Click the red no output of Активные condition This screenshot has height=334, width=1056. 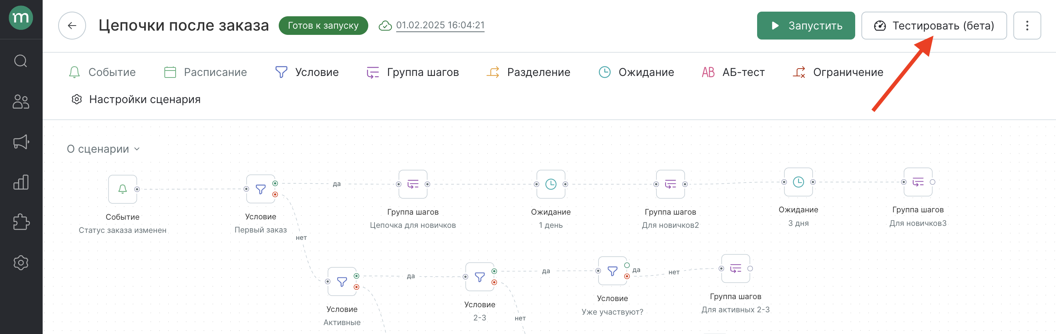coord(357,287)
